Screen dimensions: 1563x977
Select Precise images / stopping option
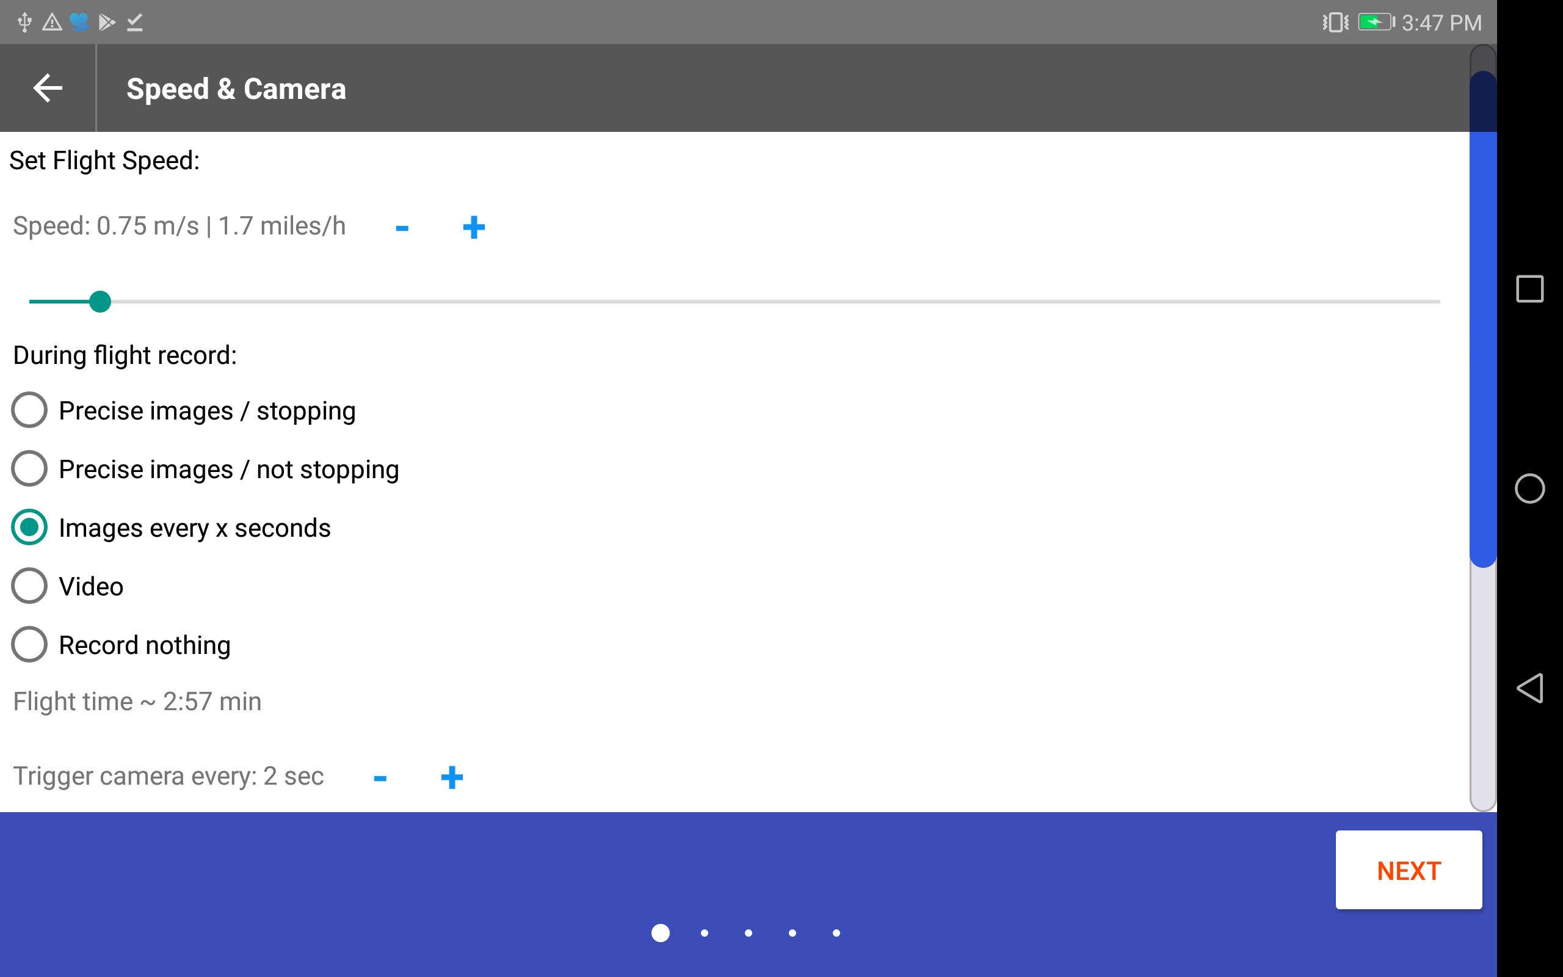coord(184,410)
